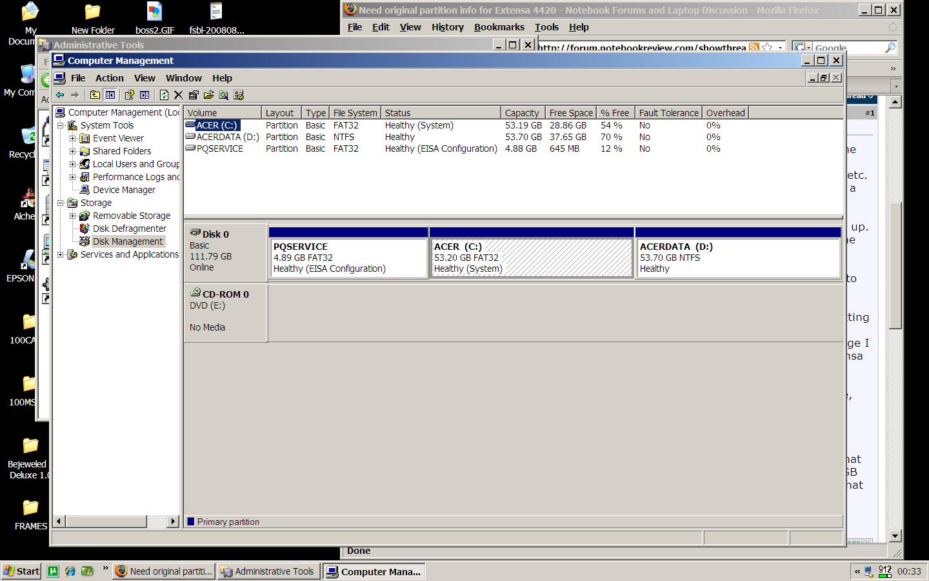This screenshot has width=929, height=581.
Task: Expand Services and Applications node
Action: pos(61,254)
